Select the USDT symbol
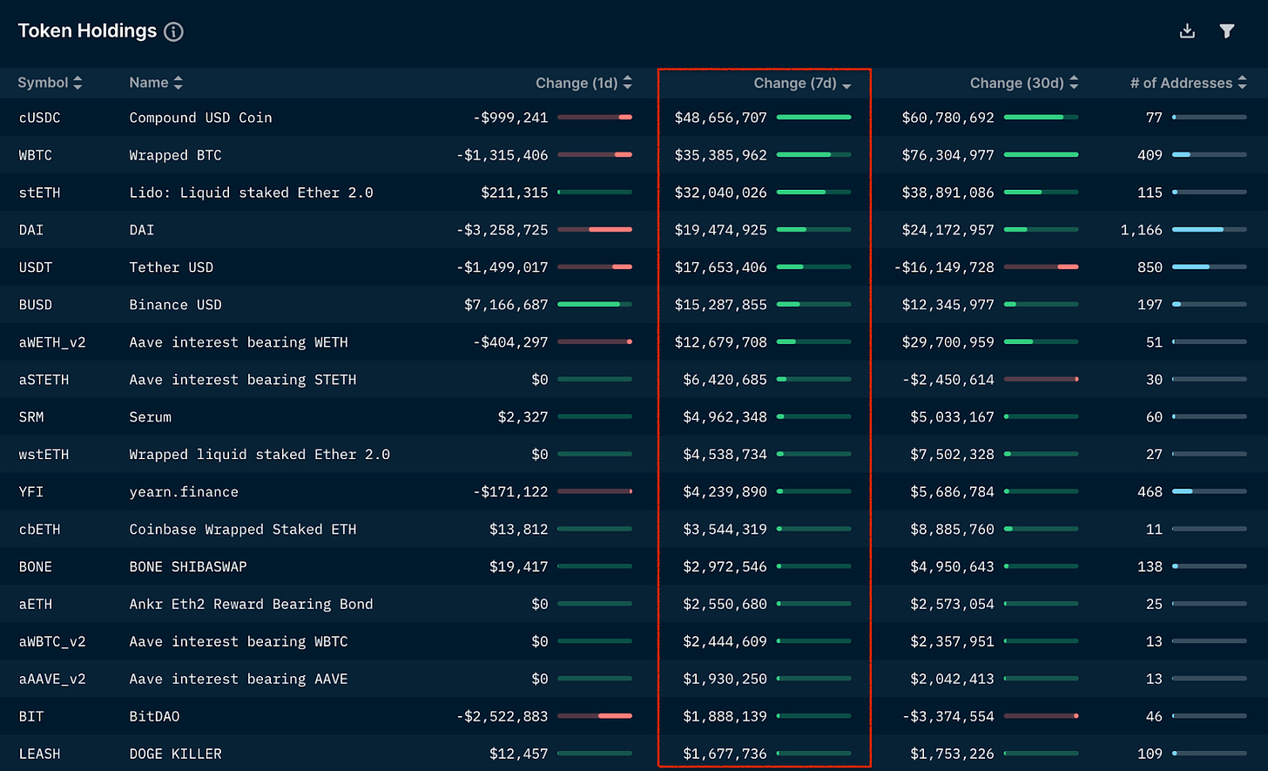Viewport: 1268px width, 771px height. (x=36, y=267)
